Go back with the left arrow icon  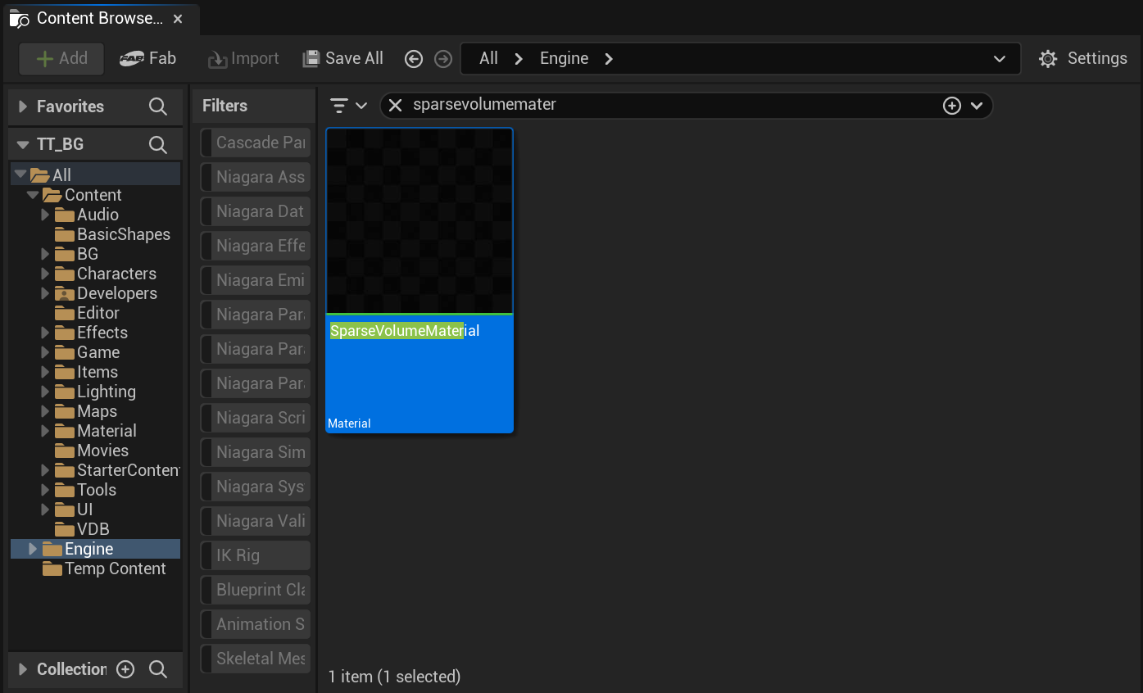(x=414, y=59)
